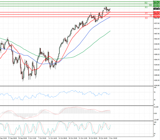Select the red 4590.44 price tag
The image size is (160, 140).
click(157, 12)
